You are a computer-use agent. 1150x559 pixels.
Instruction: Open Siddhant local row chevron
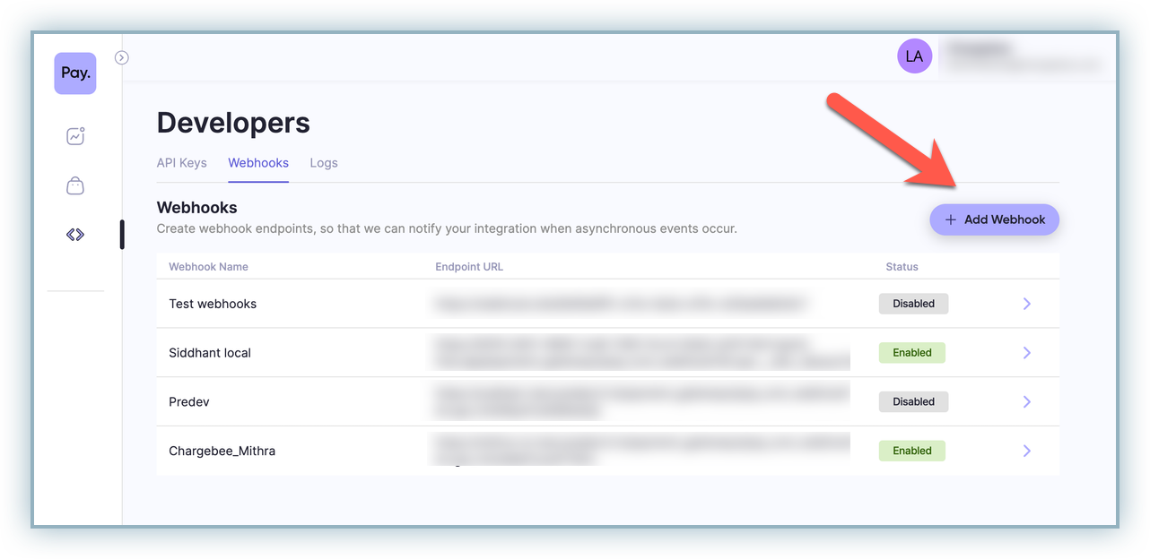pyautogui.click(x=1027, y=353)
